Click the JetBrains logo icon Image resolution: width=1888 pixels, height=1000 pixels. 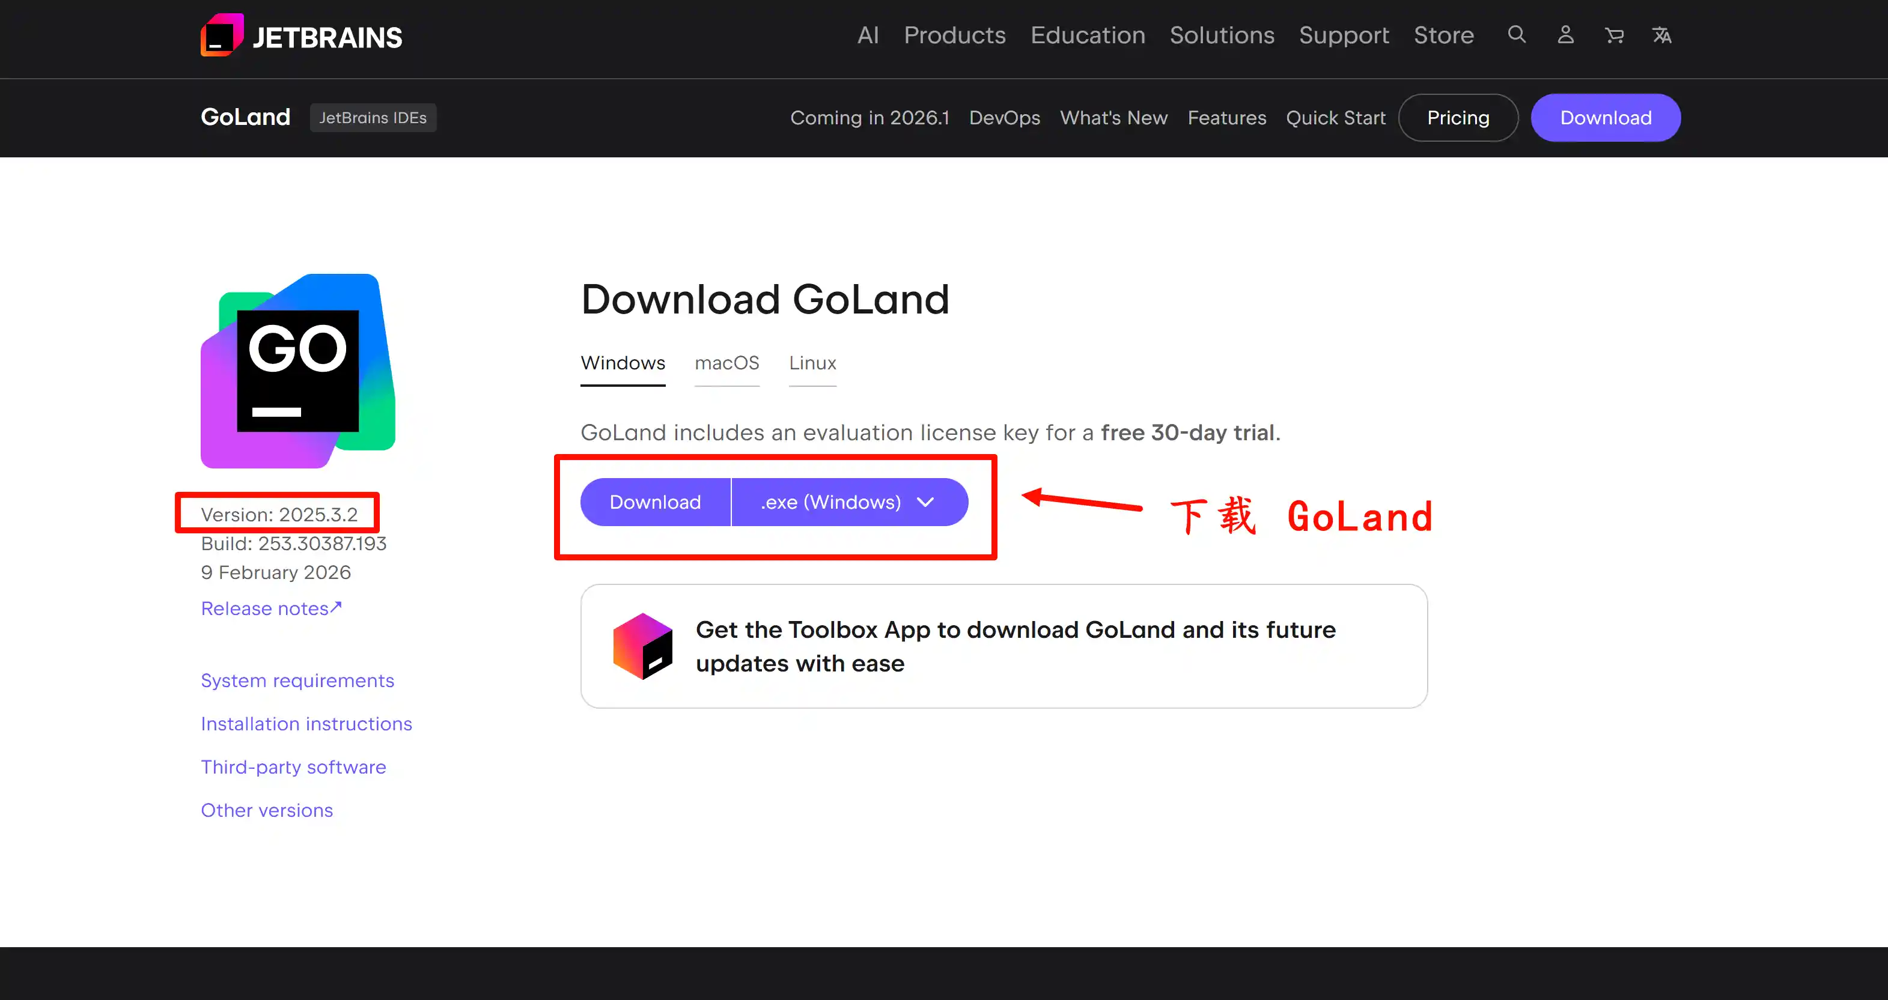[x=221, y=35]
